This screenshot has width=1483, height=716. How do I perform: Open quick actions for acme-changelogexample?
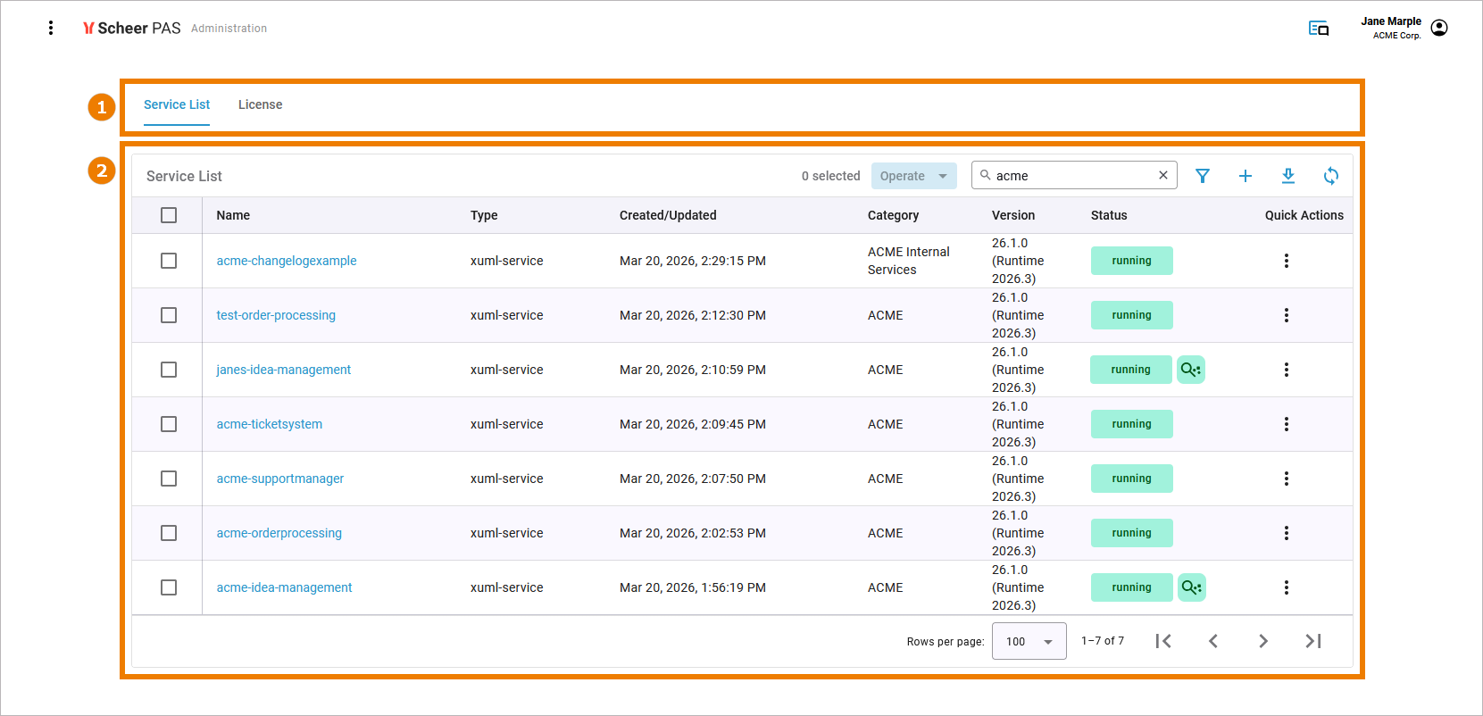point(1286,261)
